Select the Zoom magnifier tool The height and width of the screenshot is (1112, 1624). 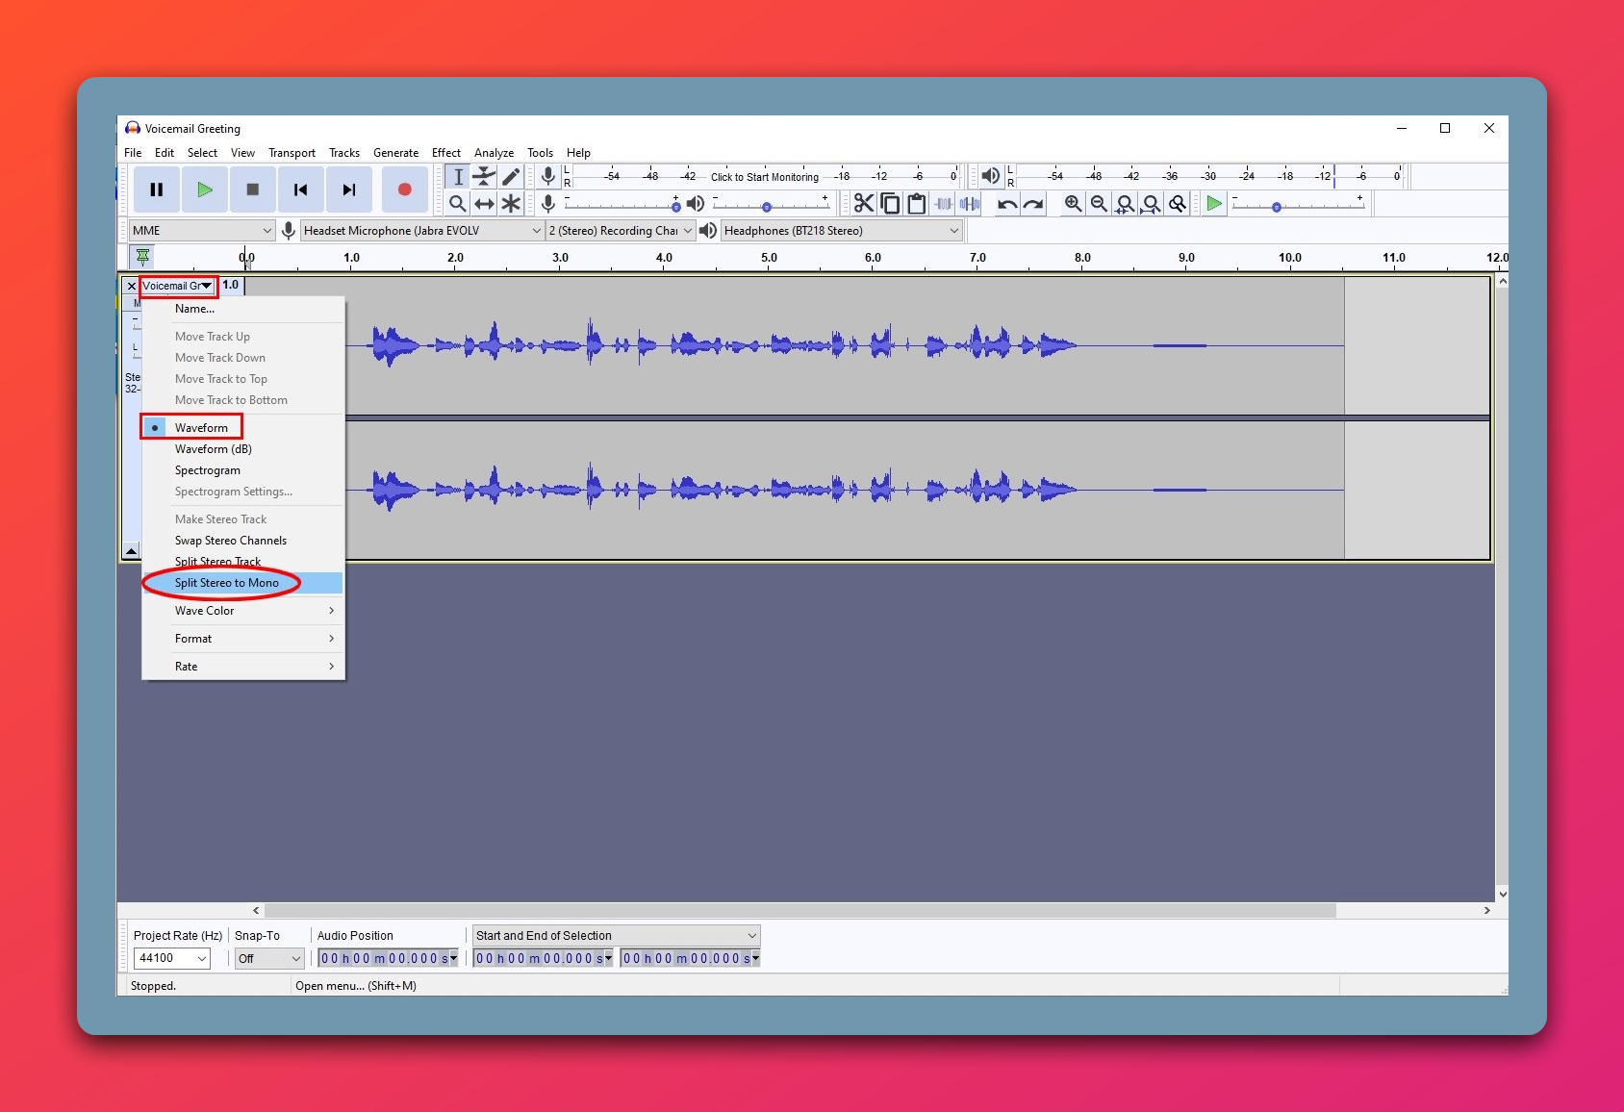coord(458,203)
